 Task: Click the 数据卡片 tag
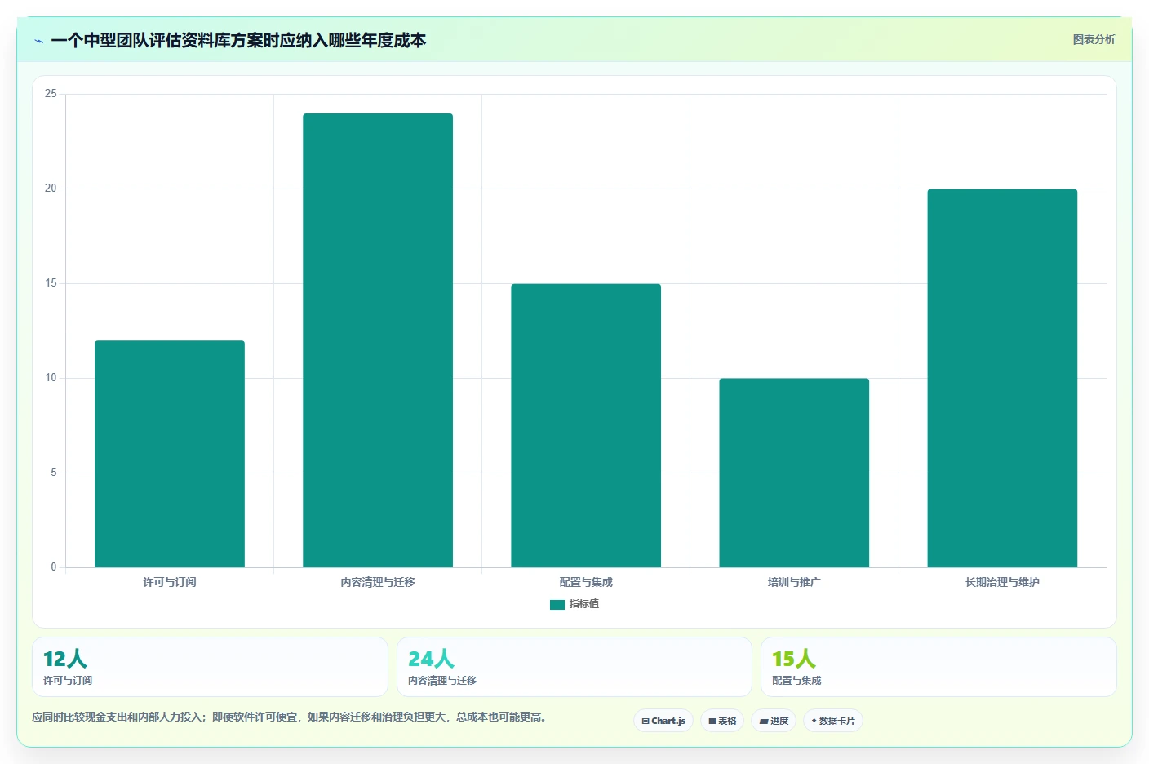[833, 721]
